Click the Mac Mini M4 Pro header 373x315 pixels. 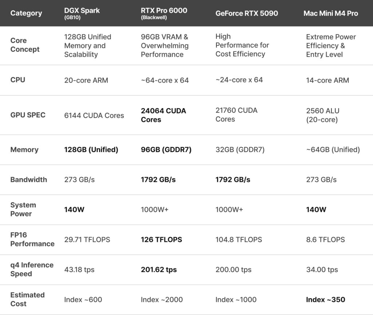tap(331, 13)
